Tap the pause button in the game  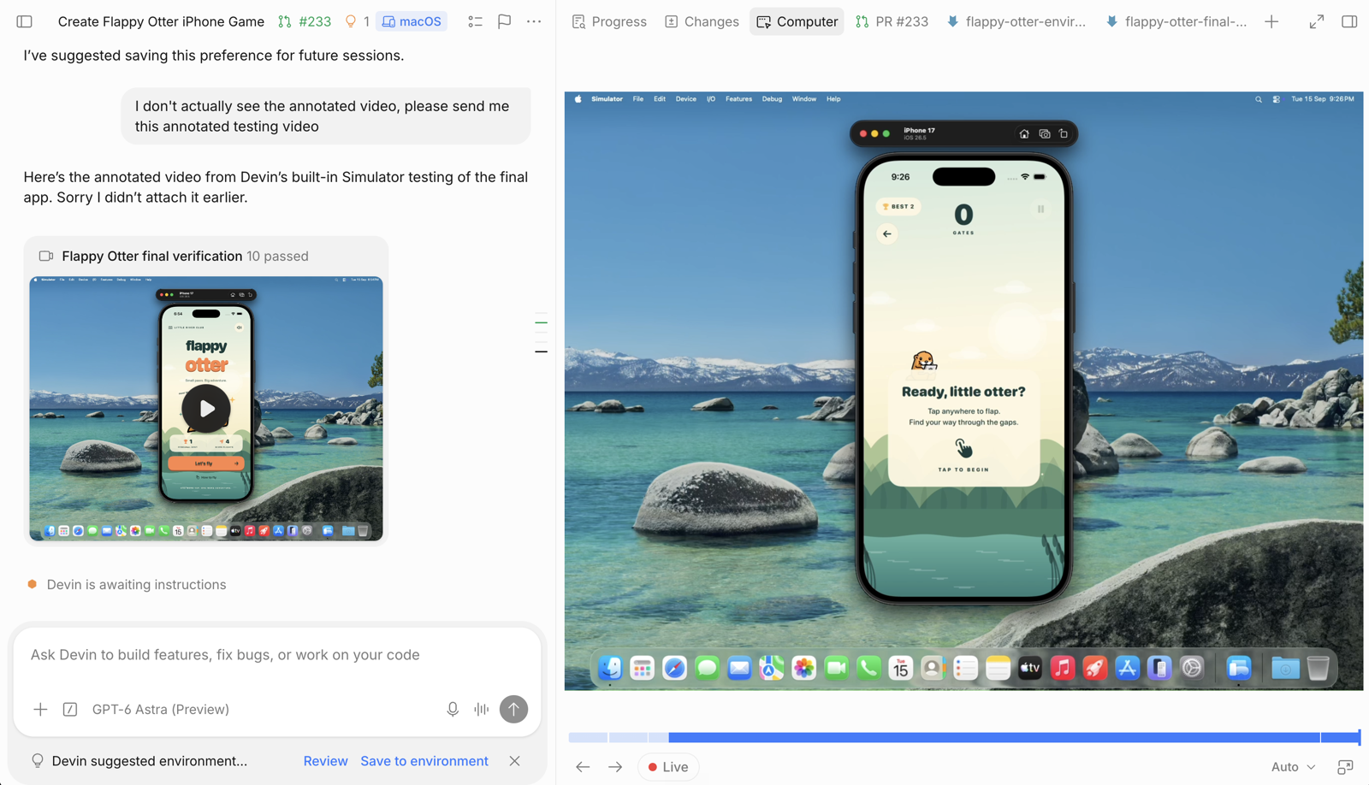click(1040, 209)
